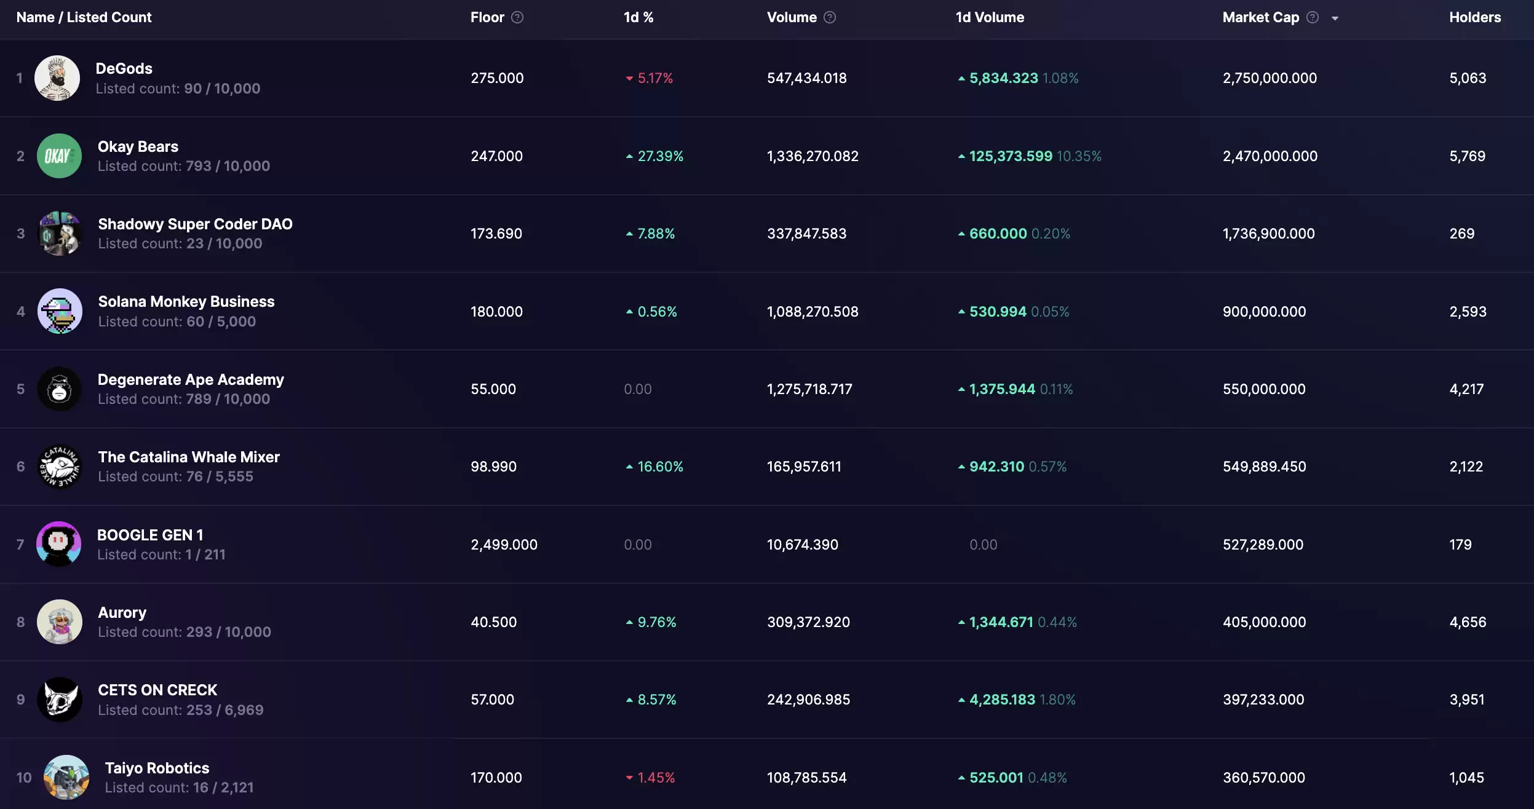Sort by the 1d % column header
The height and width of the screenshot is (809, 1534).
coord(638,17)
